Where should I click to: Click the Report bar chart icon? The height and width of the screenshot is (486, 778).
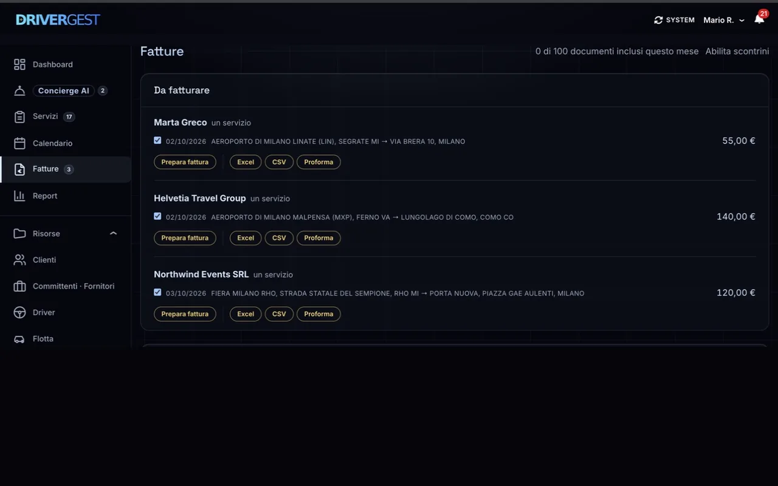coord(19,196)
